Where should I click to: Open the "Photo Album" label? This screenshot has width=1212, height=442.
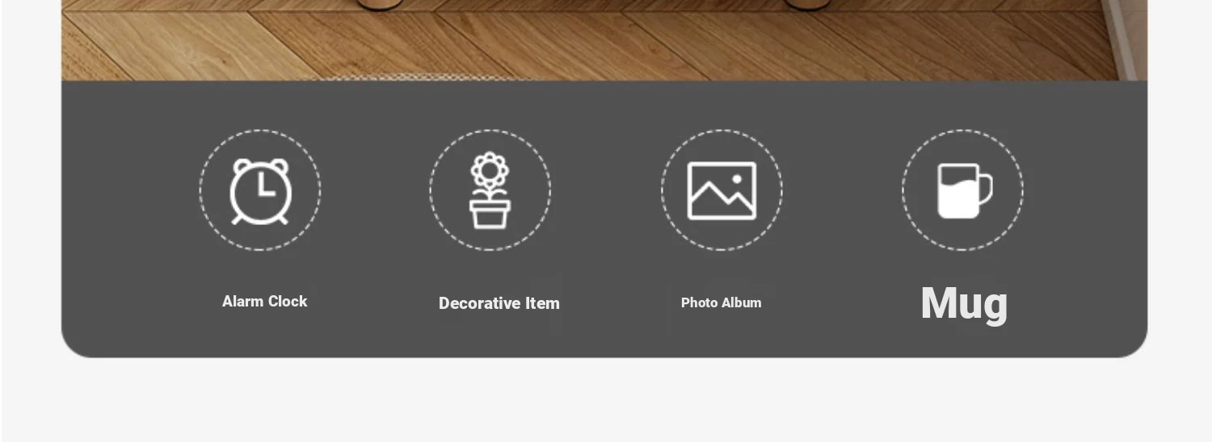pyautogui.click(x=722, y=302)
